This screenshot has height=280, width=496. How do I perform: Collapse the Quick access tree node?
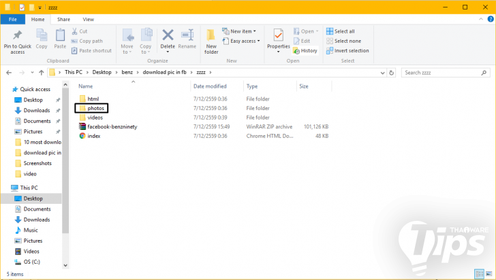click(x=7, y=89)
